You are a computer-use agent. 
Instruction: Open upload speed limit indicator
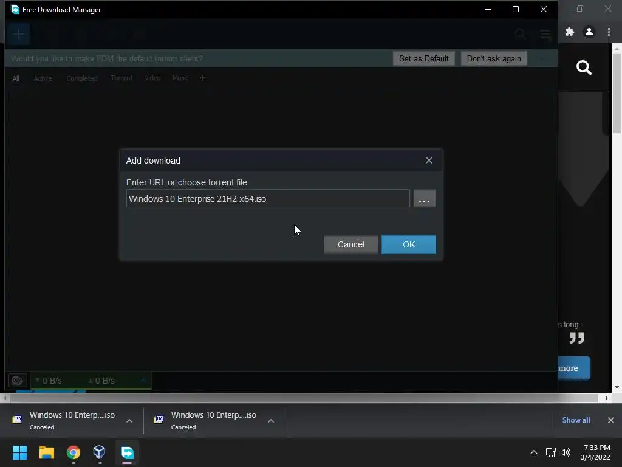click(x=101, y=381)
